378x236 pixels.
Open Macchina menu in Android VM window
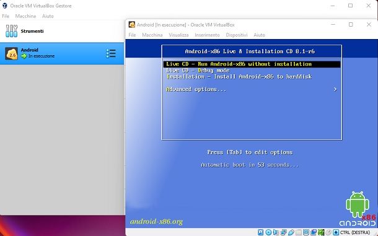(x=152, y=35)
